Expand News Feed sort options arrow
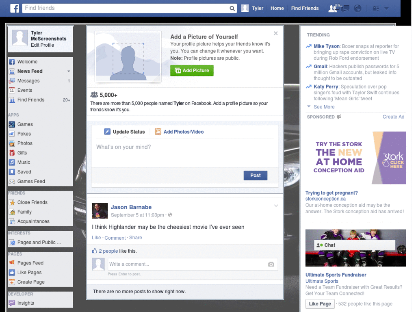This screenshot has width=416, height=312. click(69, 71)
